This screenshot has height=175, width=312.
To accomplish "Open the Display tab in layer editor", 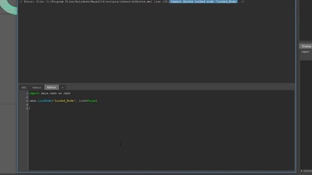I will coord(306,46).
